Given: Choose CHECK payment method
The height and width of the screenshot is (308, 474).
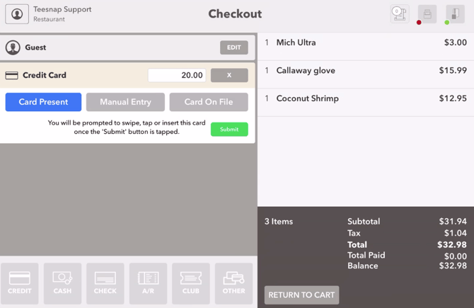Looking at the screenshot, I should (105, 283).
